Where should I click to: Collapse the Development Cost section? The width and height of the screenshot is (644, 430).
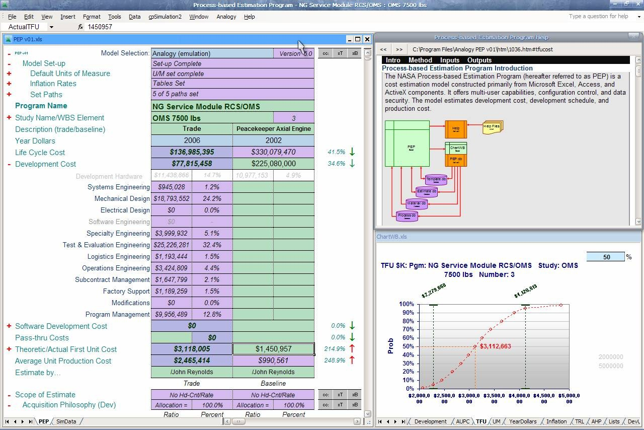9,164
